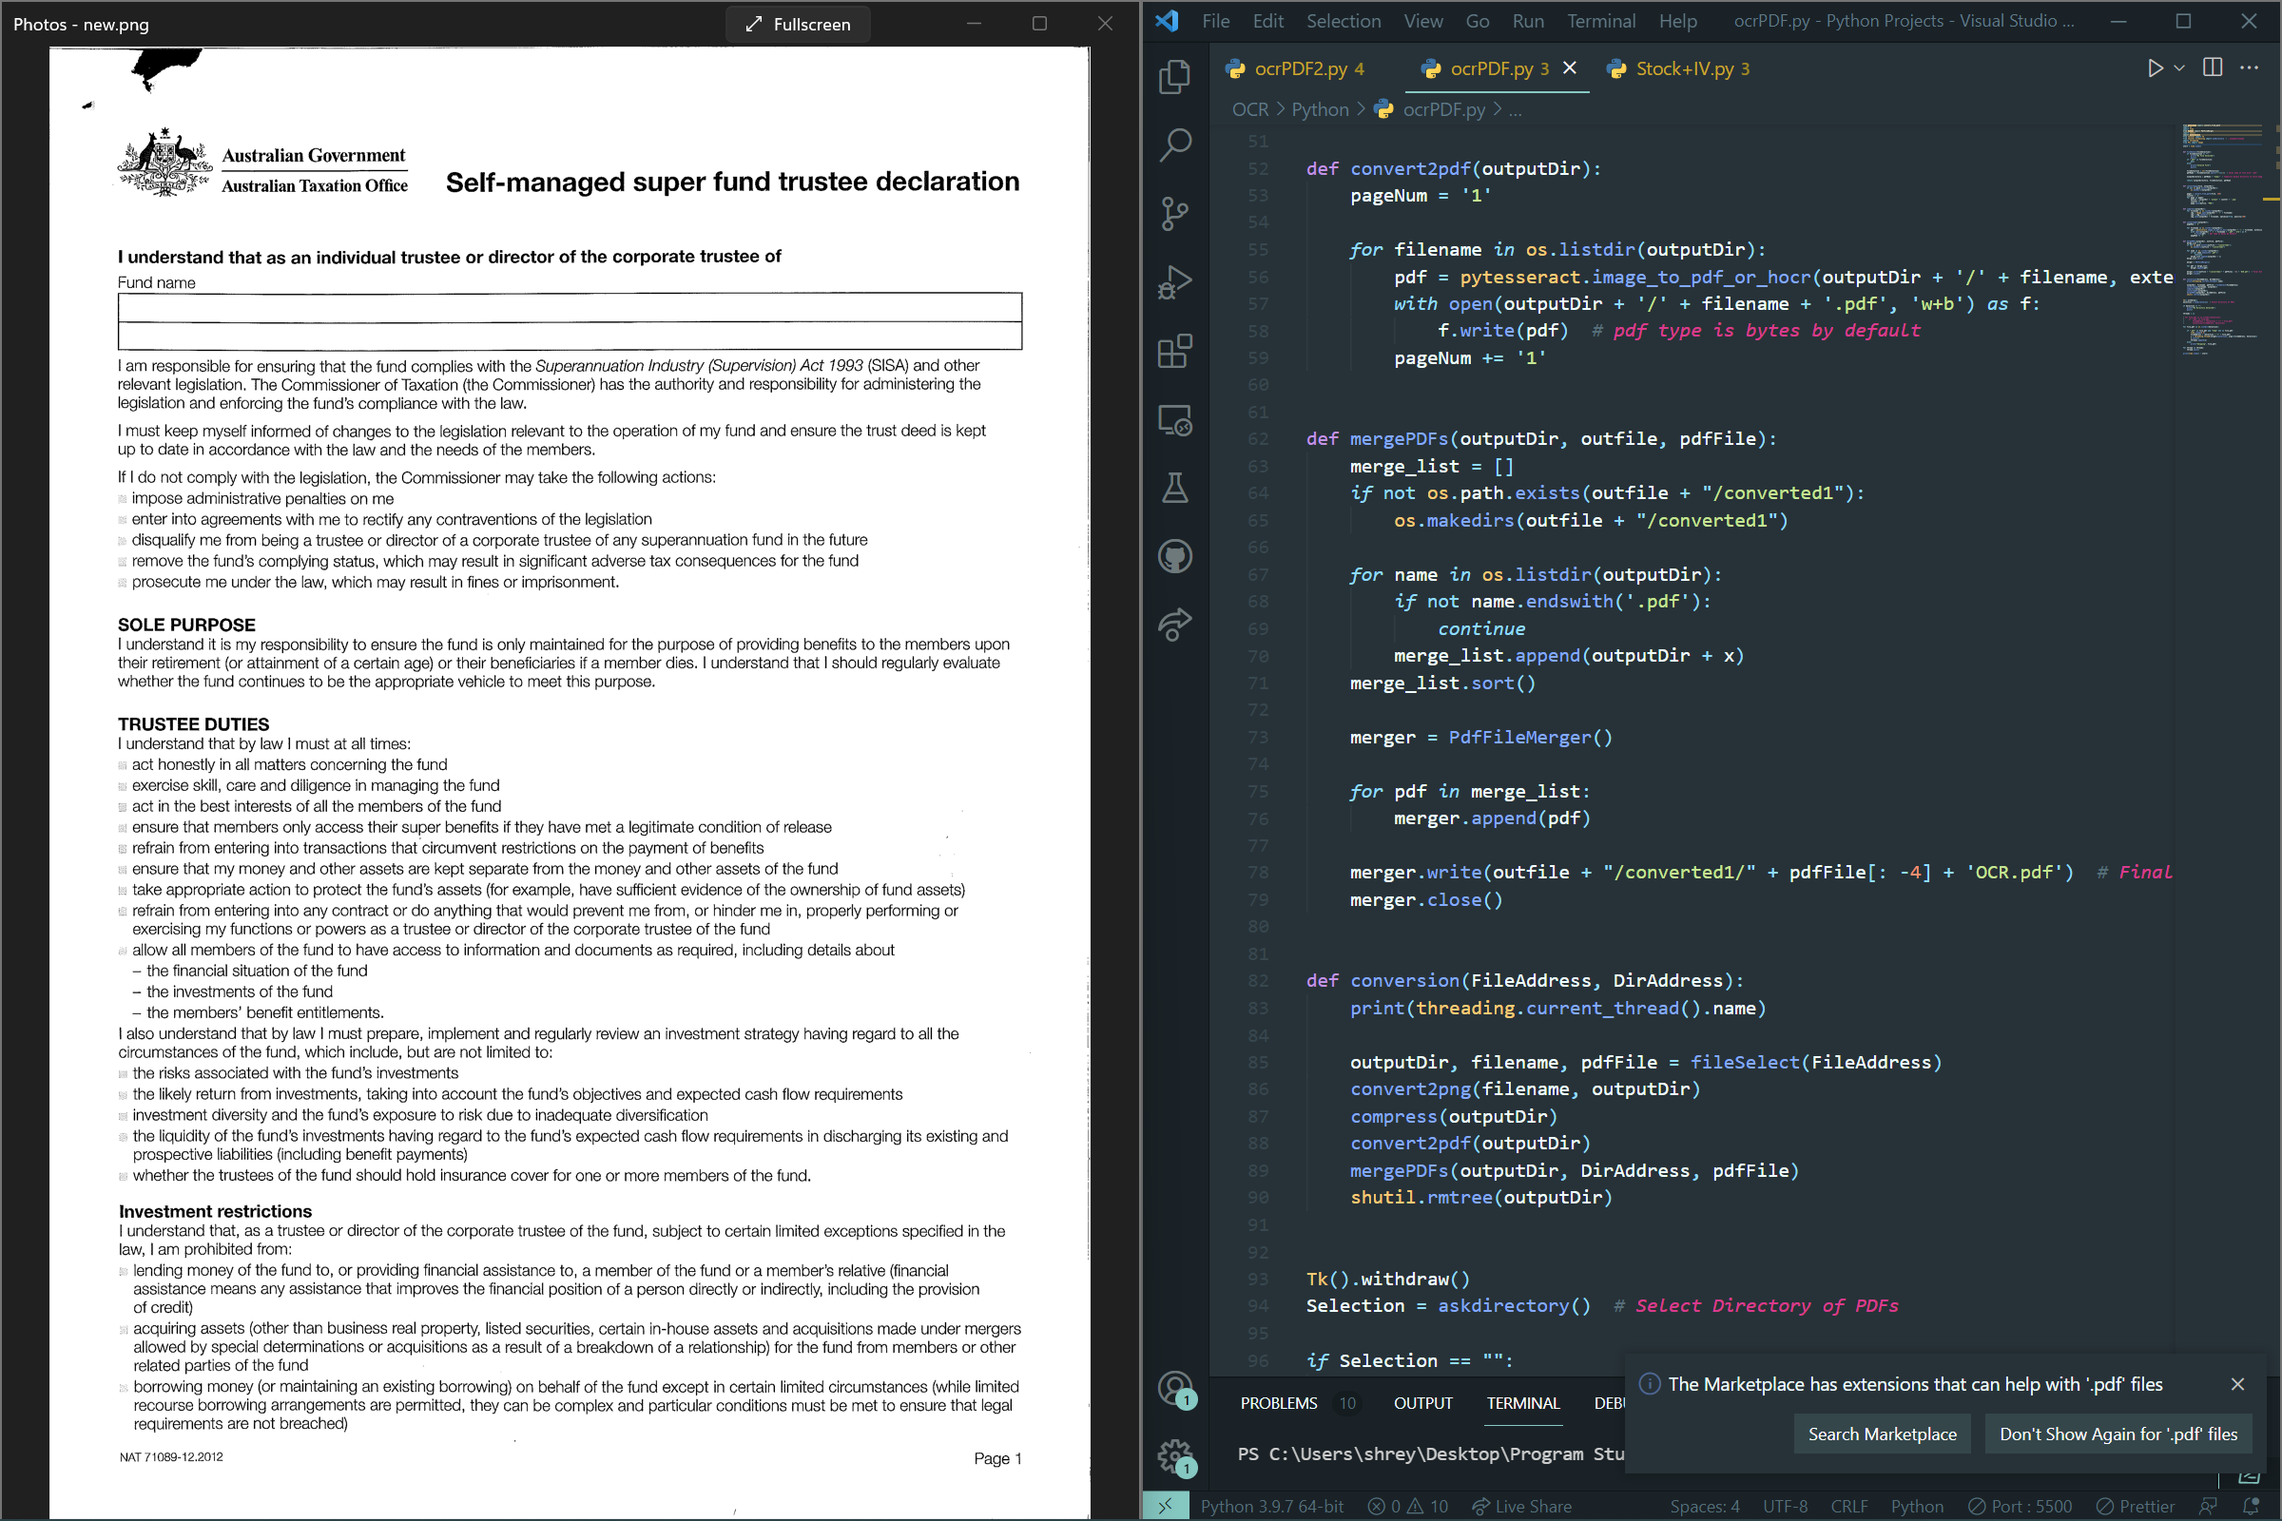Close the ocrPDF.py editor tab
This screenshot has height=1521, width=2282.
[x=1570, y=67]
